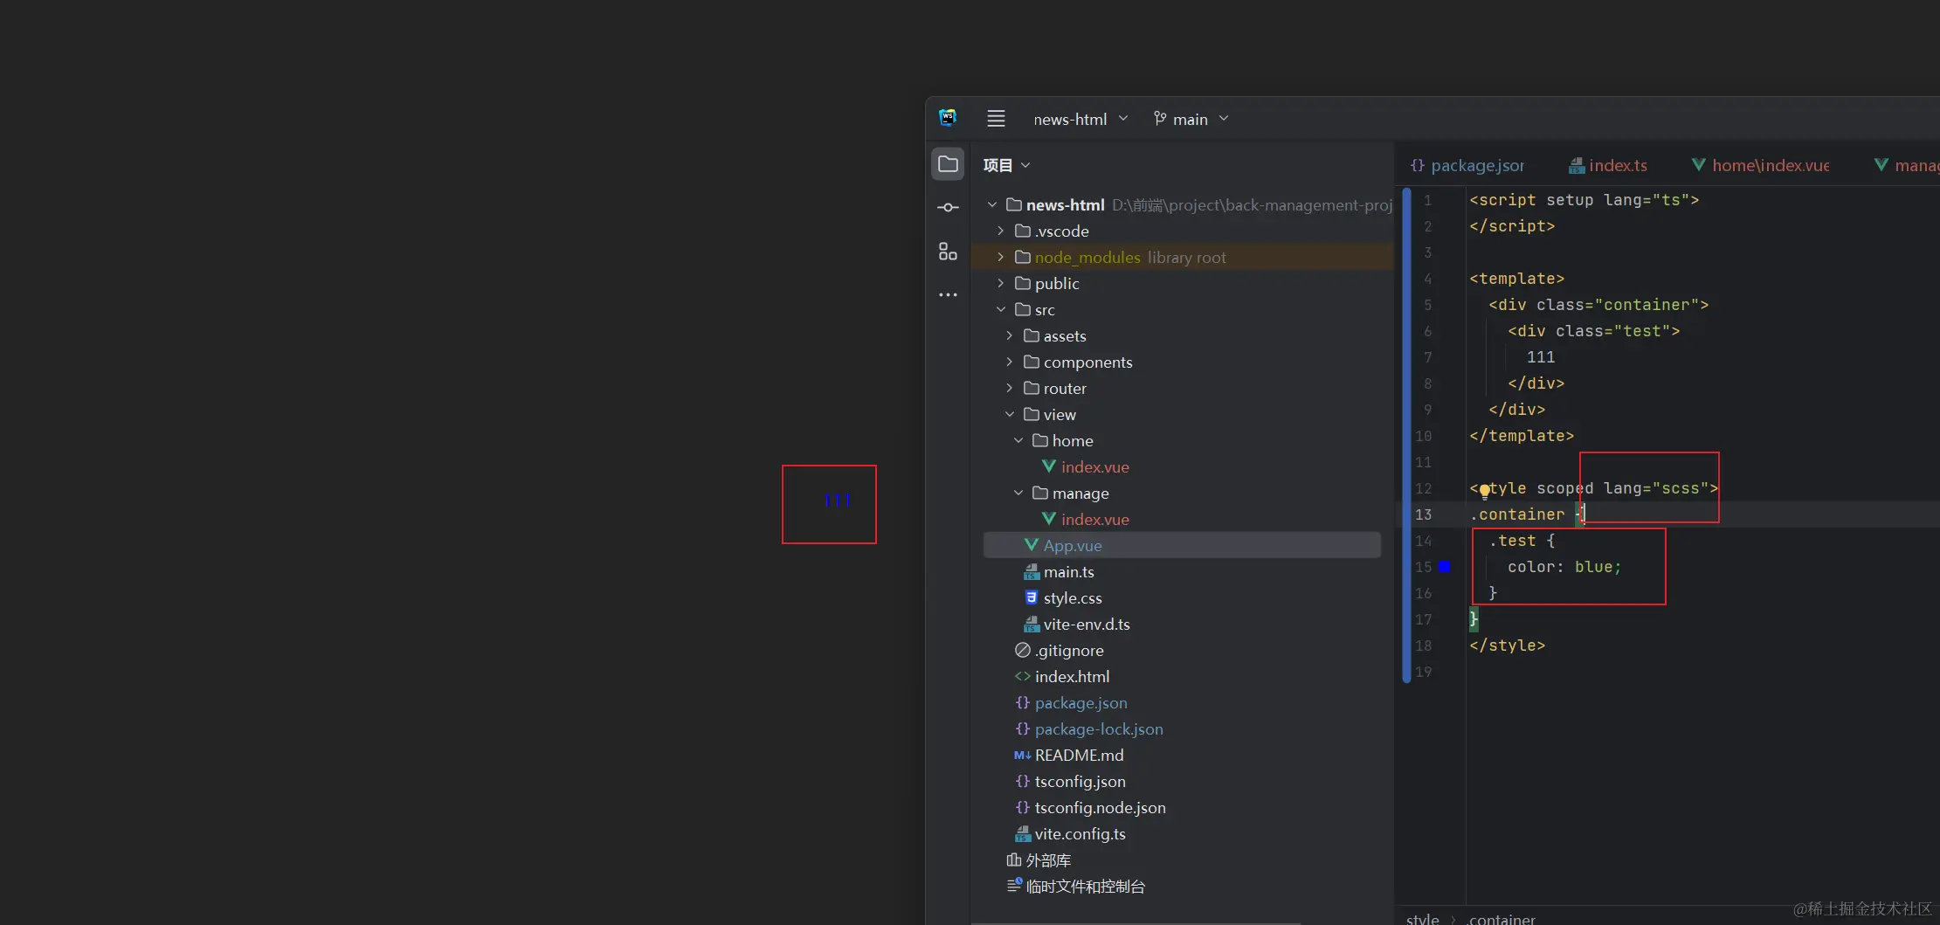The width and height of the screenshot is (1940, 925).
Task: Collapse the home folder
Action: pyautogui.click(x=1018, y=441)
